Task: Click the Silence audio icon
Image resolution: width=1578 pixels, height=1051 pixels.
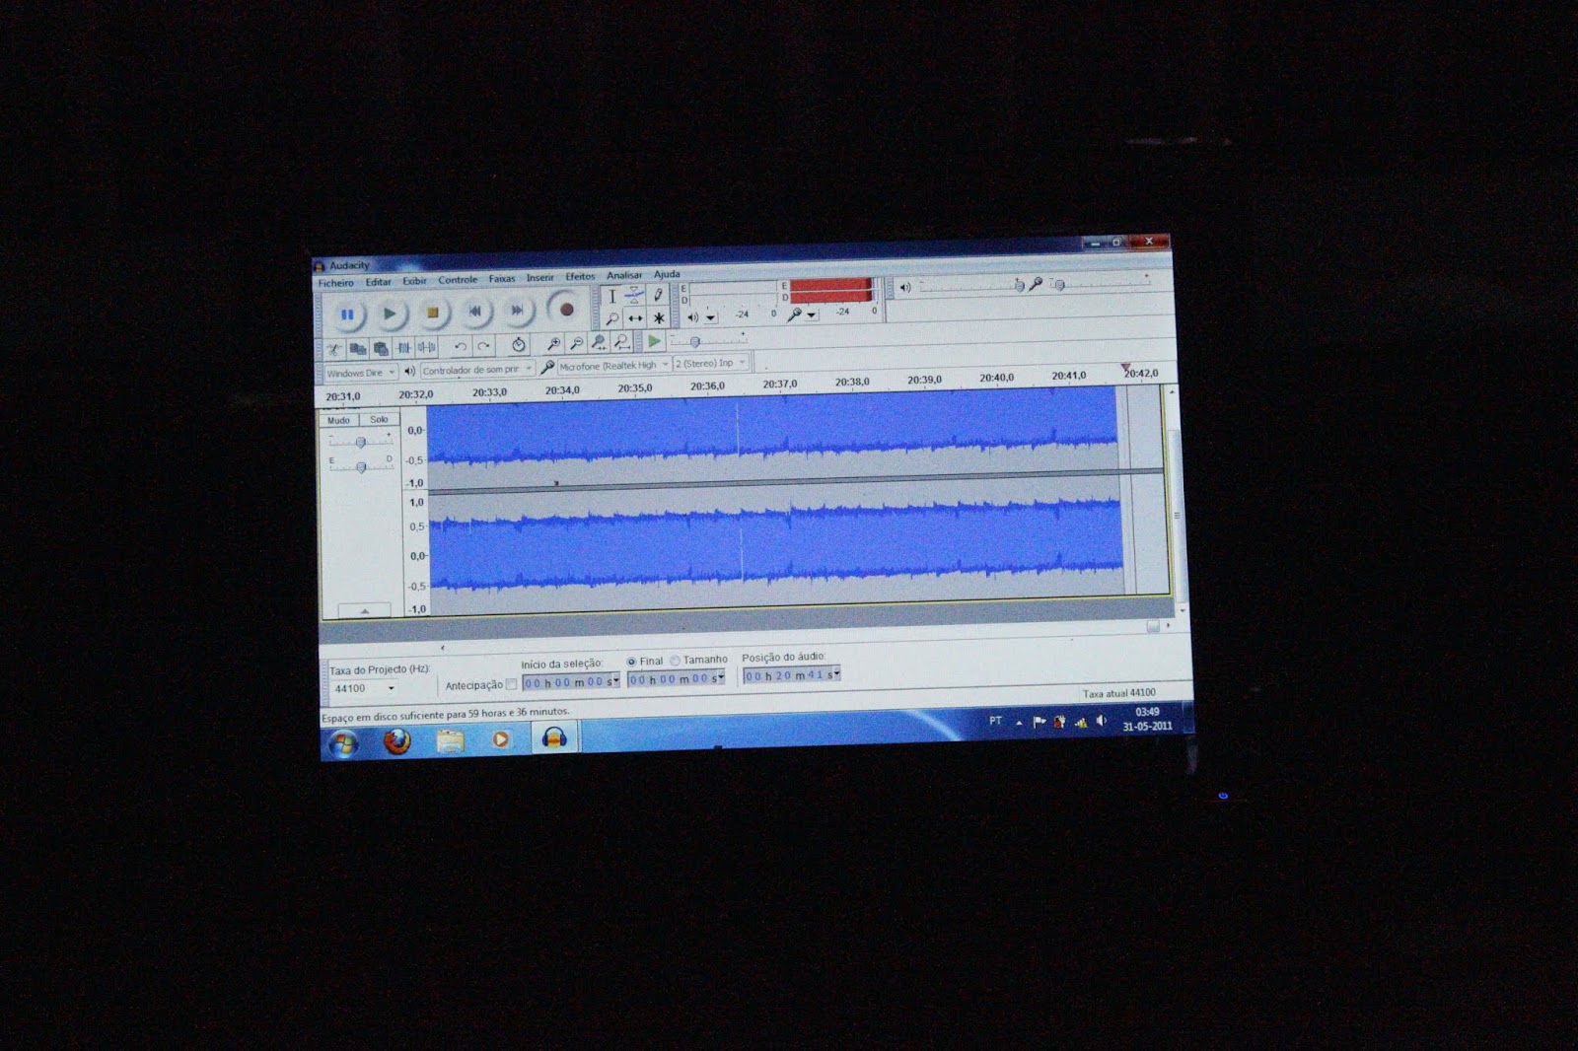Action: [427, 347]
